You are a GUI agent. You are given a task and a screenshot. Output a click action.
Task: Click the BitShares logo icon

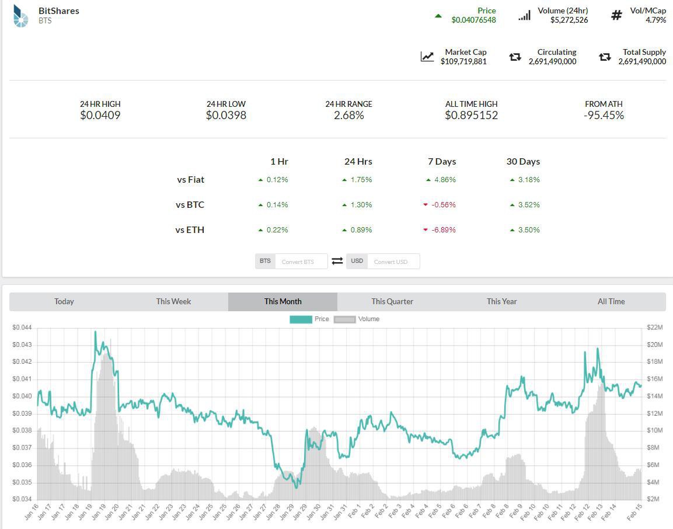[x=20, y=16]
